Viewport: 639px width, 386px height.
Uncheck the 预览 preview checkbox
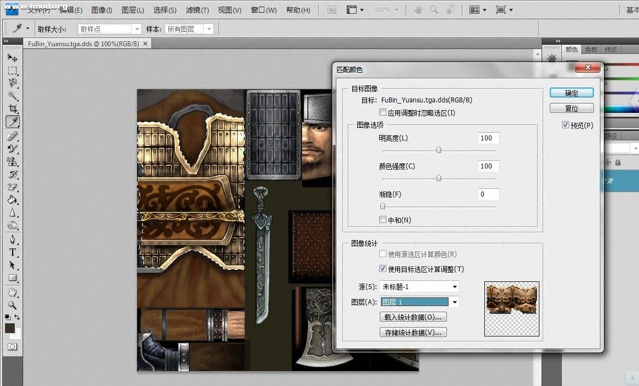pos(565,126)
